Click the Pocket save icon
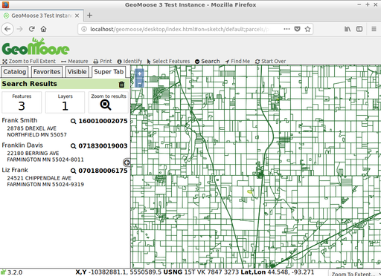This screenshot has height=276, width=381. (x=297, y=29)
